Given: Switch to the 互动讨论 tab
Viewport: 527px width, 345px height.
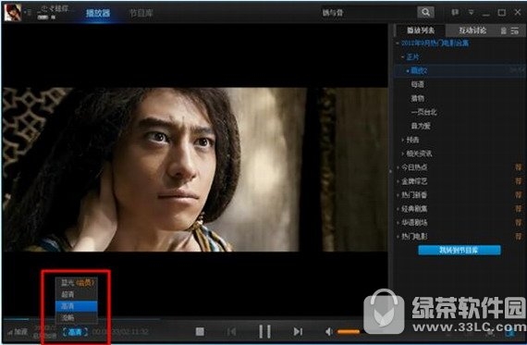Looking at the screenshot, I should point(472,31).
